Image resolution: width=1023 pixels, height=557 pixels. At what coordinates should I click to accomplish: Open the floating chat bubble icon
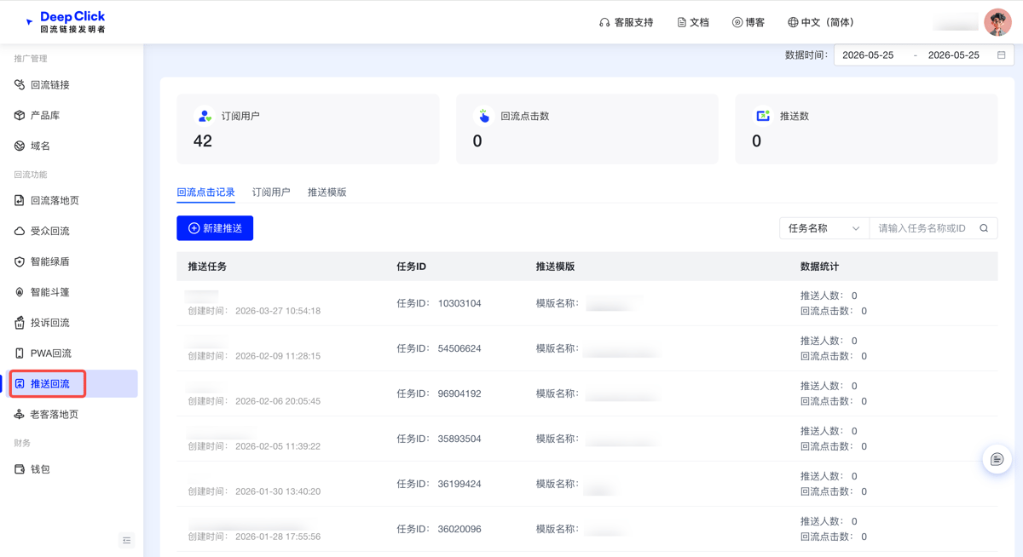(x=997, y=459)
